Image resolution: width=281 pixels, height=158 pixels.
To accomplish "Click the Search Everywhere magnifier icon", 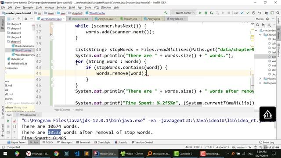I will coord(278,13).
